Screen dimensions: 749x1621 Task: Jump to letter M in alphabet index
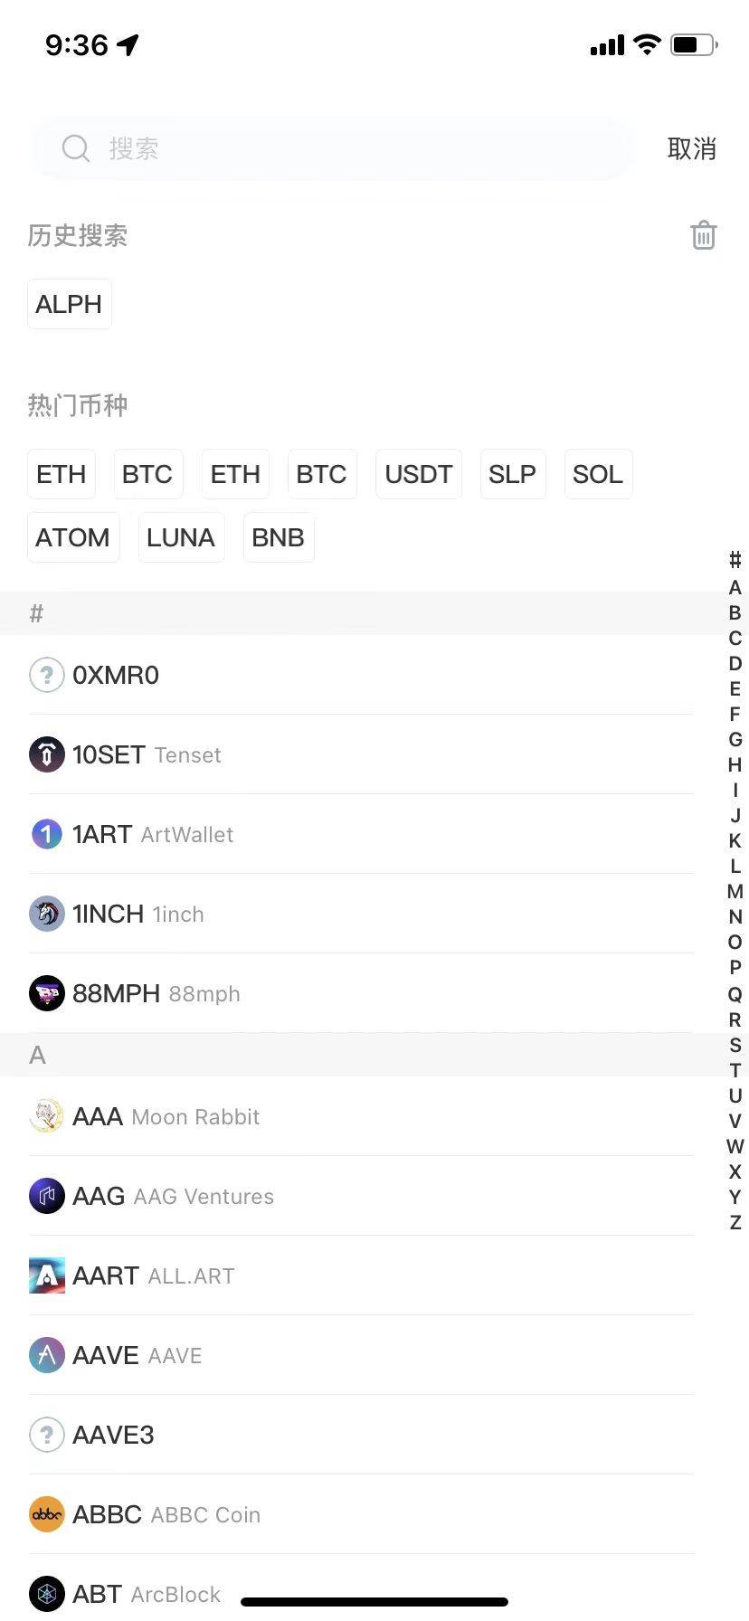click(x=735, y=892)
